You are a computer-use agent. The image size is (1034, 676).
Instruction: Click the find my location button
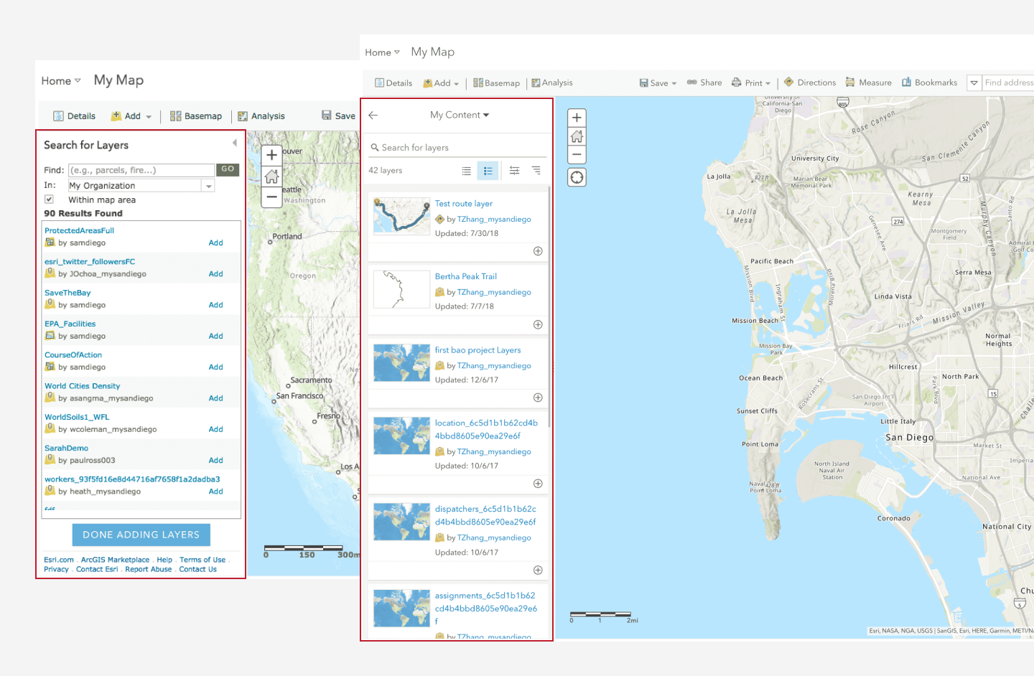click(577, 177)
